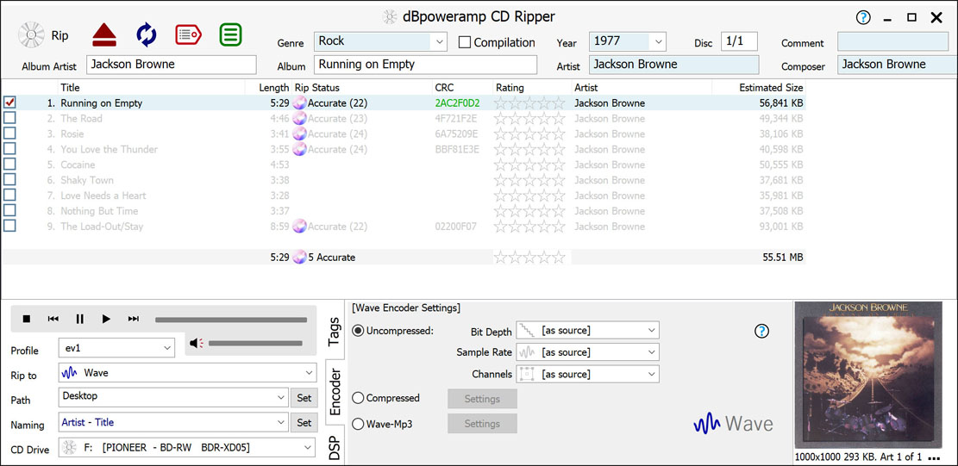
Task: Click Album field Running on Empty
Action: click(425, 65)
